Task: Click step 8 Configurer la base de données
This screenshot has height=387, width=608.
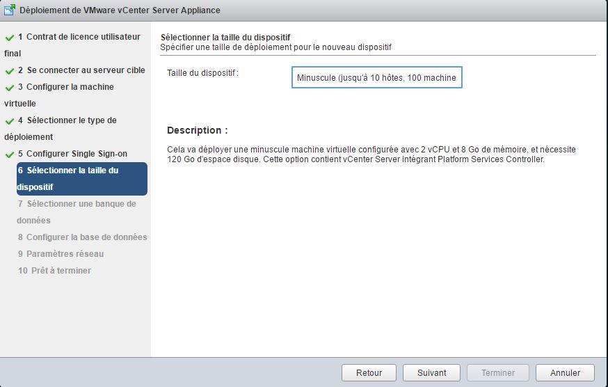Action: point(82,237)
